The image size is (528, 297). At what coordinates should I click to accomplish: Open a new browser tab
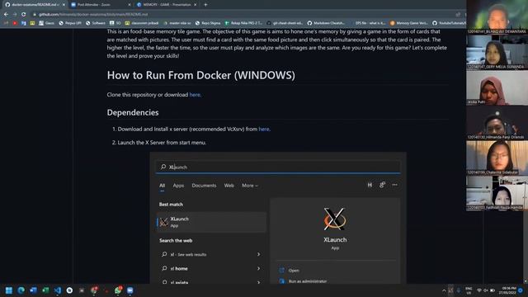coord(205,5)
